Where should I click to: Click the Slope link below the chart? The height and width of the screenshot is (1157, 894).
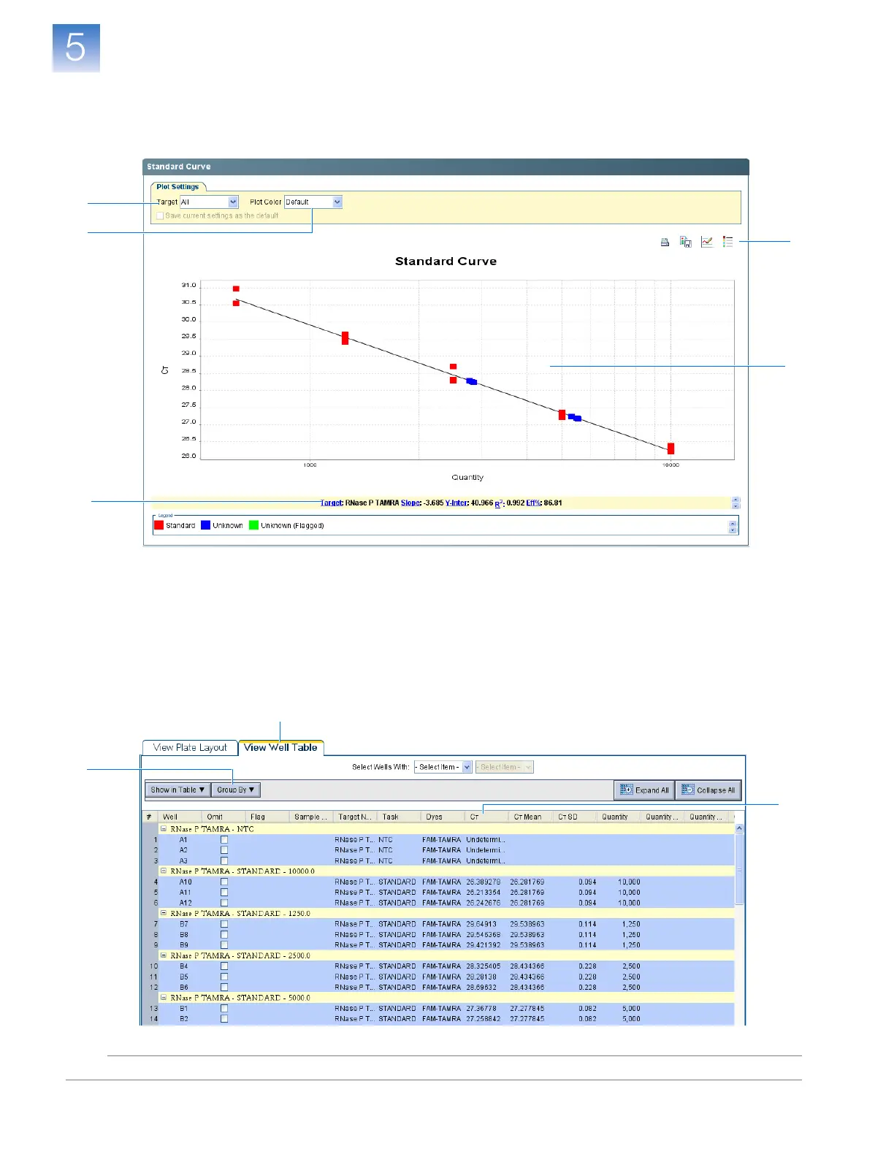tap(410, 503)
